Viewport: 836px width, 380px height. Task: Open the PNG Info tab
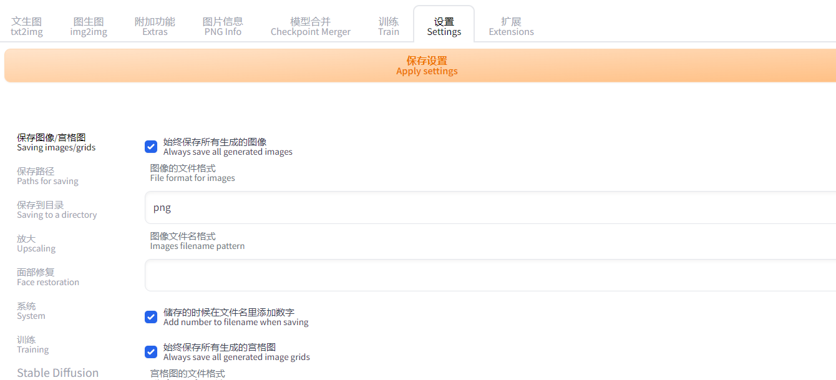point(223,26)
